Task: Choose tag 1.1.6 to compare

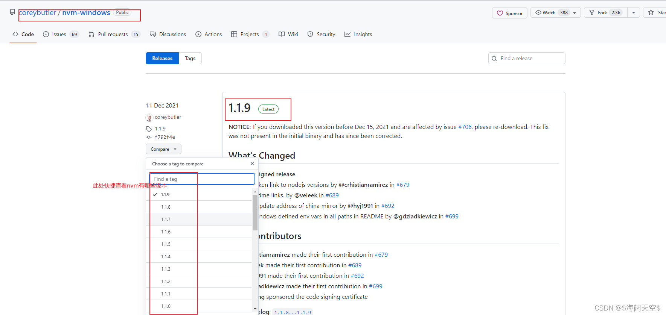Action: pyautogui.click(x=199, y=232)
